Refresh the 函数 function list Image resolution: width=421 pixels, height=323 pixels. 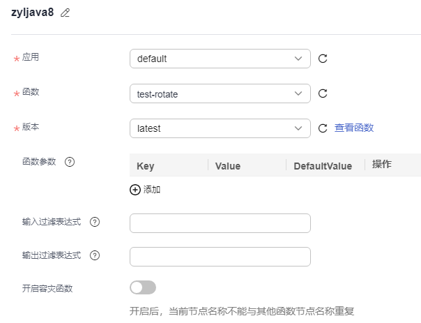click(x=323, y=93)
